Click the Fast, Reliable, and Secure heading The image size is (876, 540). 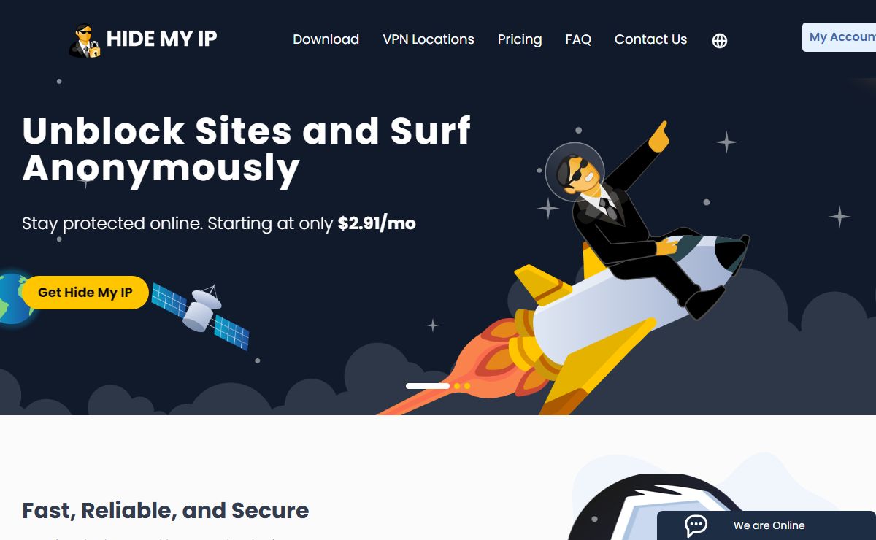click(x=166, y=511)
